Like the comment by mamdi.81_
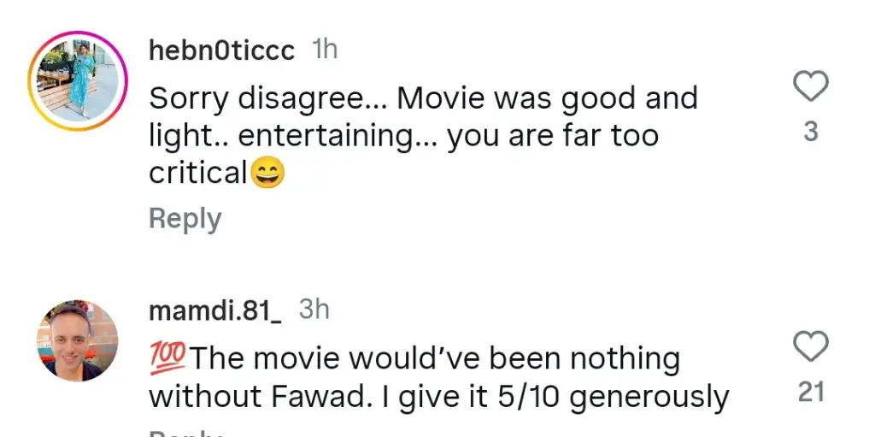This screenshot has width=875, height=437. 811,346
